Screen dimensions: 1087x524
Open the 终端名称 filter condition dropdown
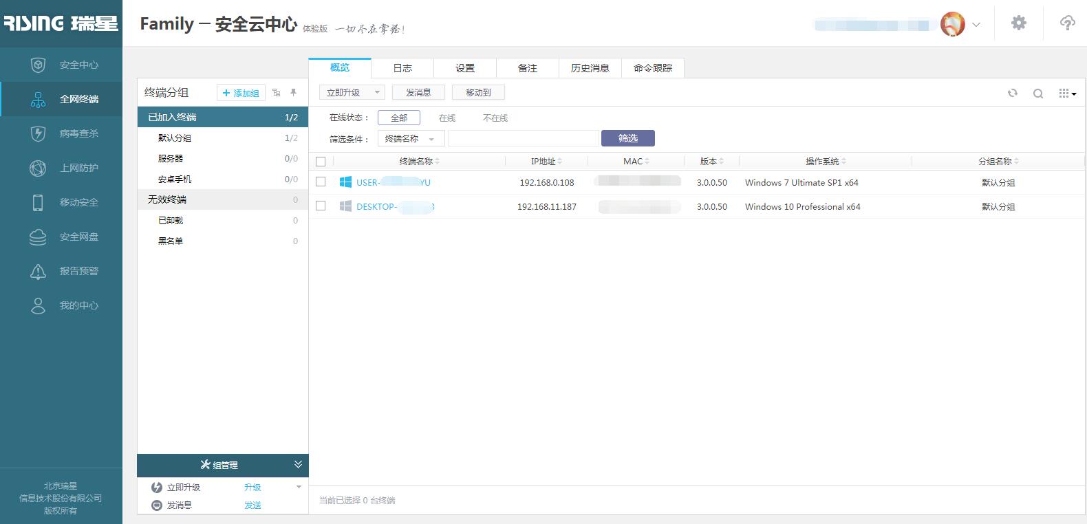[411, 139]
